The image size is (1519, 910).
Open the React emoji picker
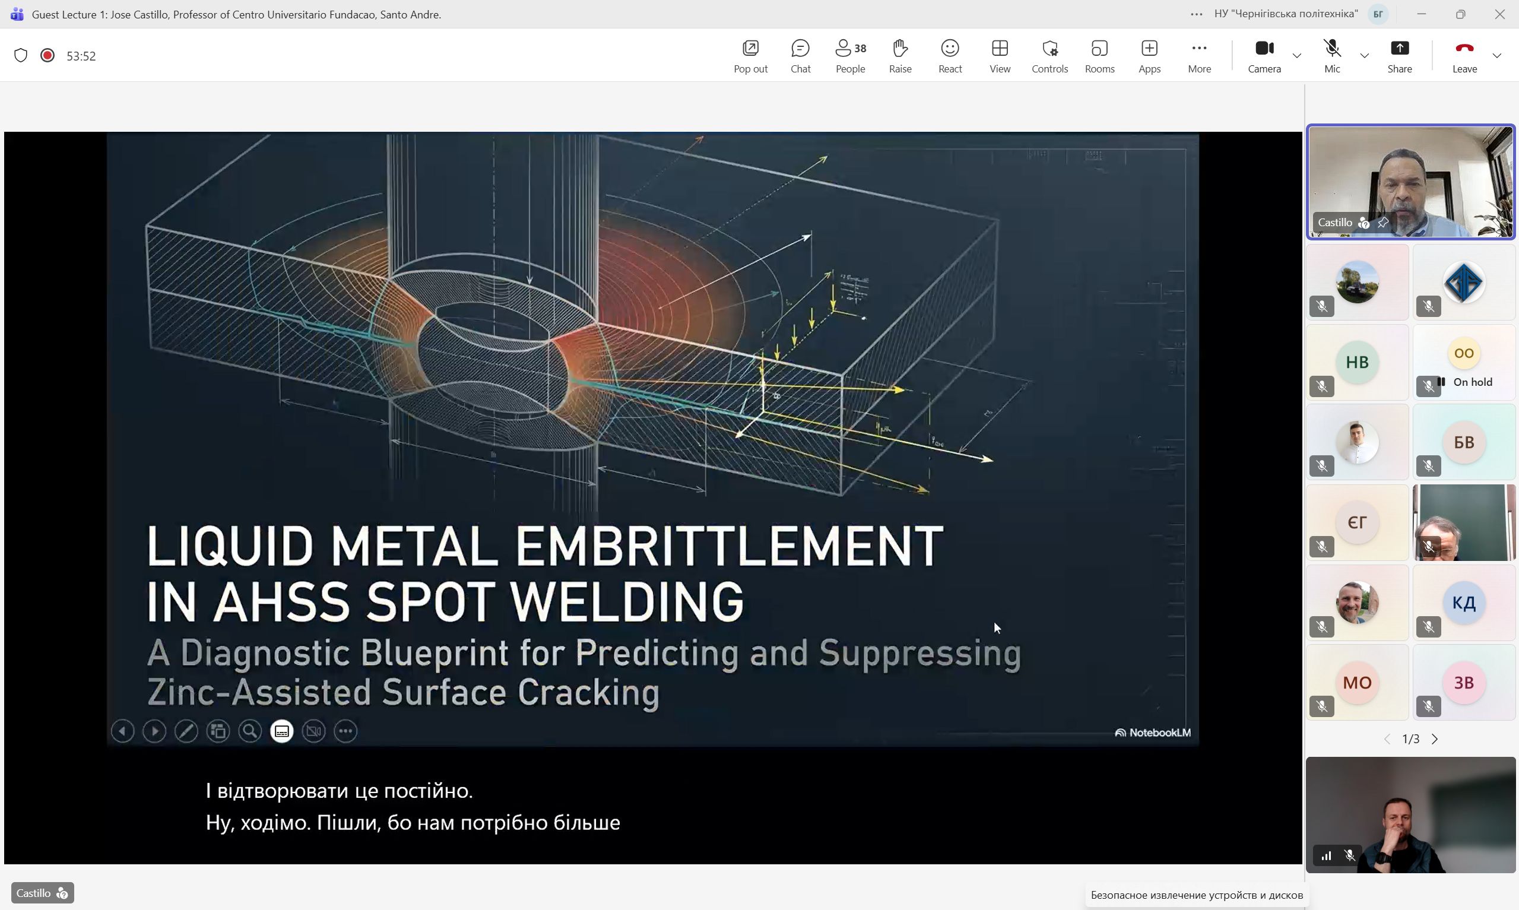(950, 56)
